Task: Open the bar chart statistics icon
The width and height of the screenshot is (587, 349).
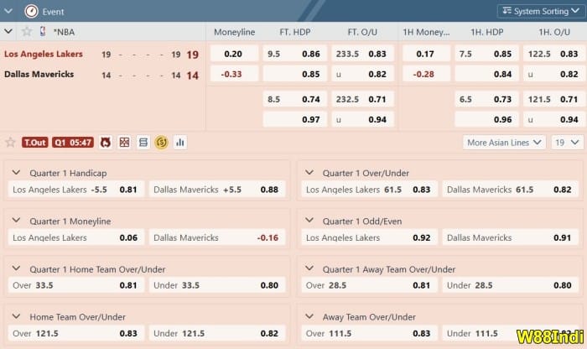Action: point(179,143)
